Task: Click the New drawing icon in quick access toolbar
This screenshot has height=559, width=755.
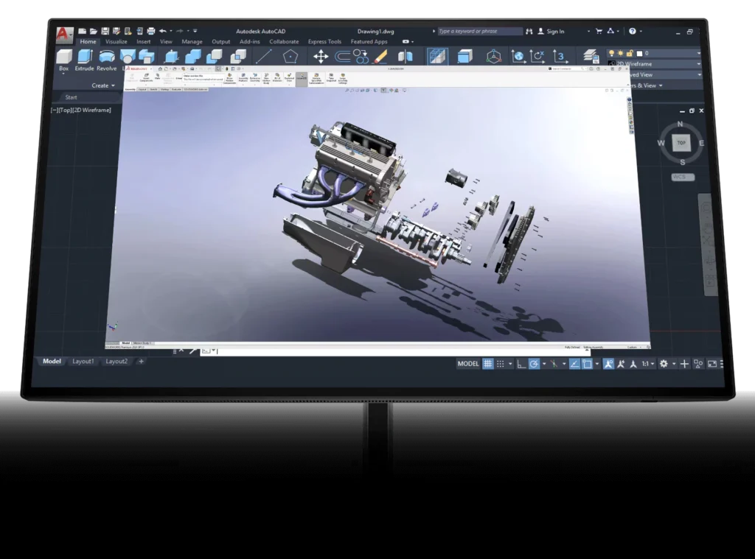Action: point(83,31)
